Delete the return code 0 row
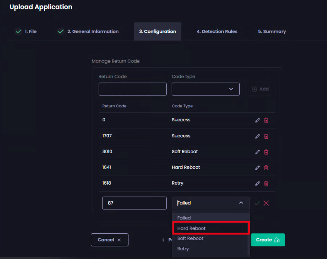The width and height of the screenshot is (327, 259). coord(266,120)
